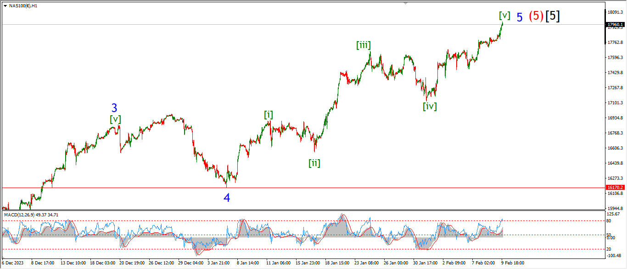Select the blue wave 3 label
The height and width of the screenshot is (269, 627).
114,108
